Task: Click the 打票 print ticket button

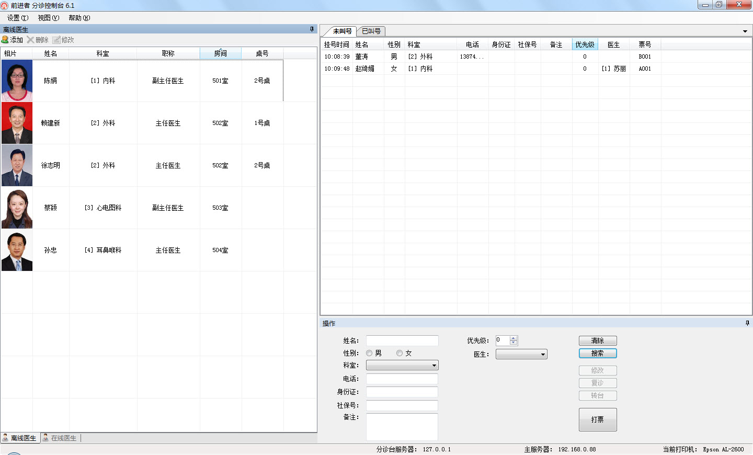Action: click(598, 419)
